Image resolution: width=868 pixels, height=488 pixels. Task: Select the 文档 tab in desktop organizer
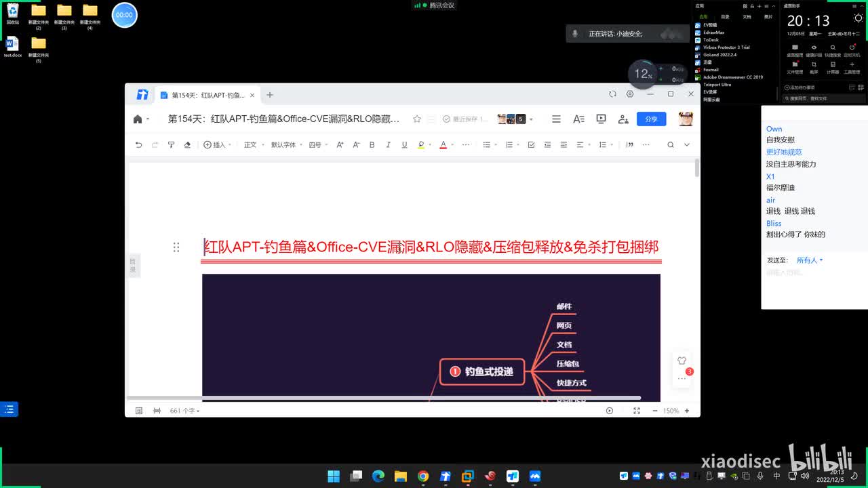747,17
